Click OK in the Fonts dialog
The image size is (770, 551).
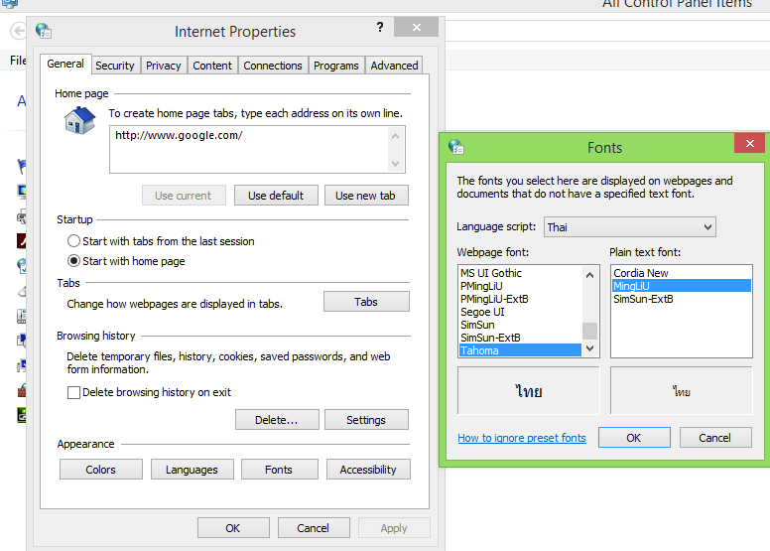pyautogui.click(x=634, y=438)
